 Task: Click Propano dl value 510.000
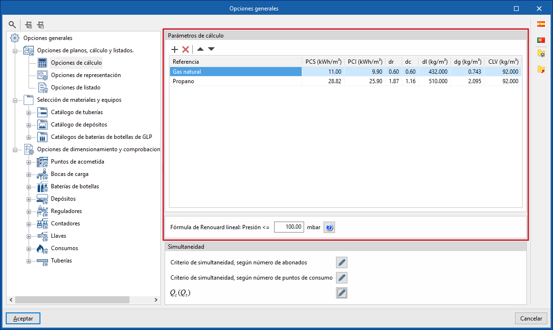pos(438,81)
